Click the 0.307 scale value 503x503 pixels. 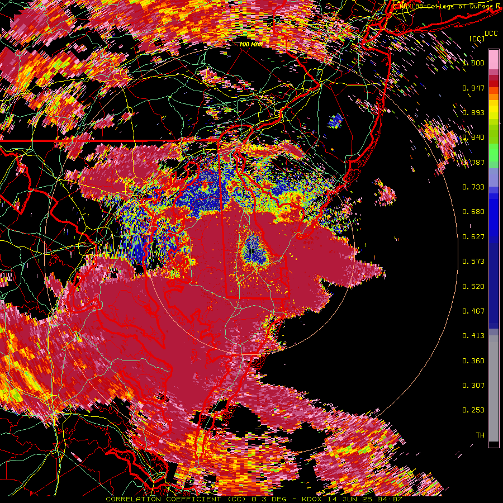[473, 386]
